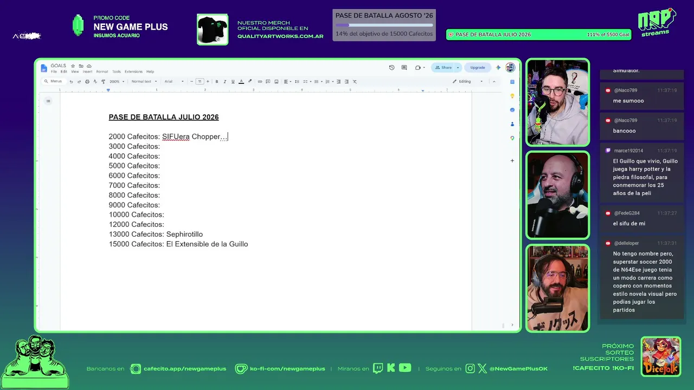The image size is (694, 390).
Task: Click the Google Docs home icon
Action: click(x=44, y=68)
